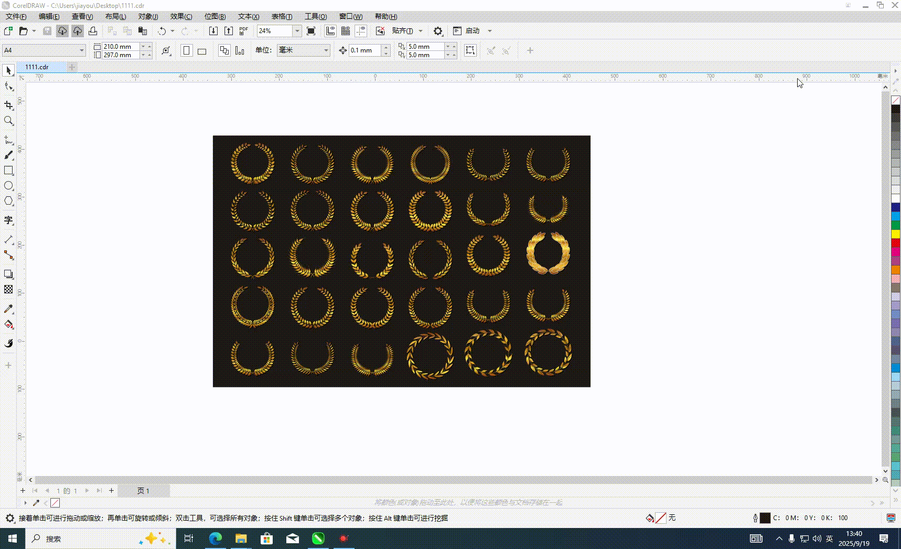Open the 文件 menu
The image size is (901, 549).
(x=16, y=17)
